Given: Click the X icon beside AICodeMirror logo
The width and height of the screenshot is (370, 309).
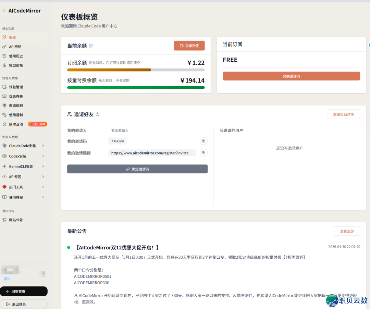Looking at the screenshot, I should 4,10.
